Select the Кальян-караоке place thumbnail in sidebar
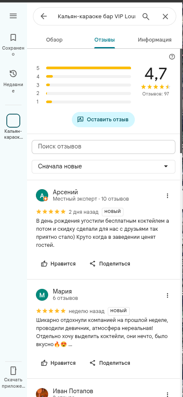The image size is (183, 397). pyautogui.click(x=13, y=120)
